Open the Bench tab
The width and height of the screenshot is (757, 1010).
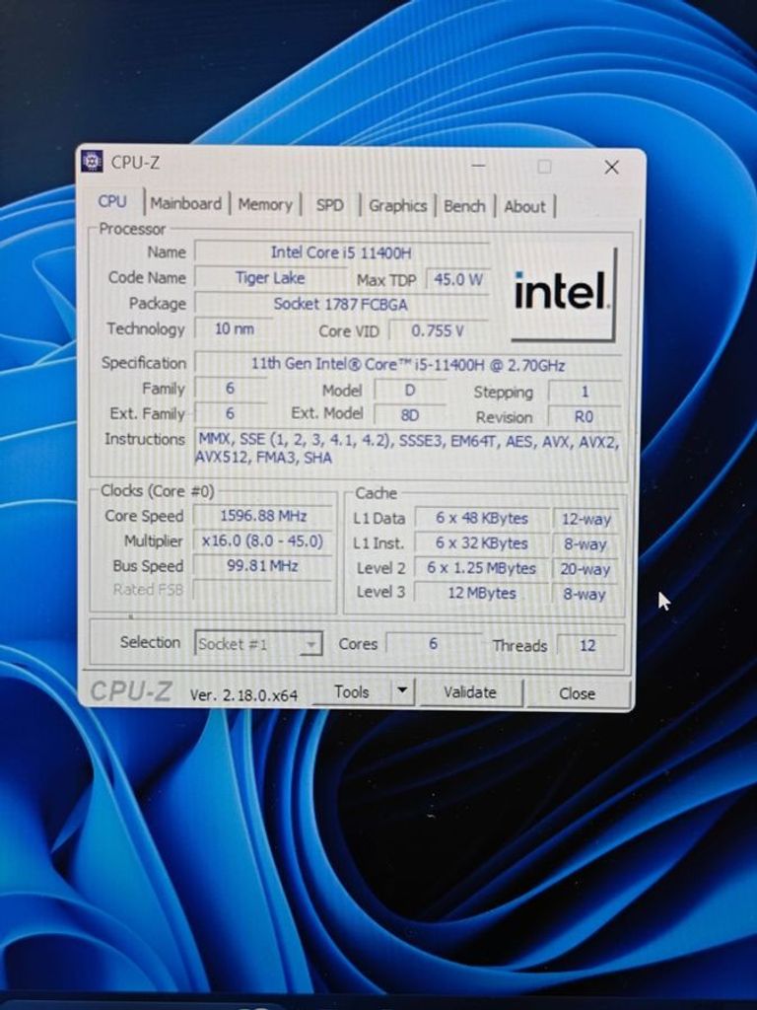(464, 207)
